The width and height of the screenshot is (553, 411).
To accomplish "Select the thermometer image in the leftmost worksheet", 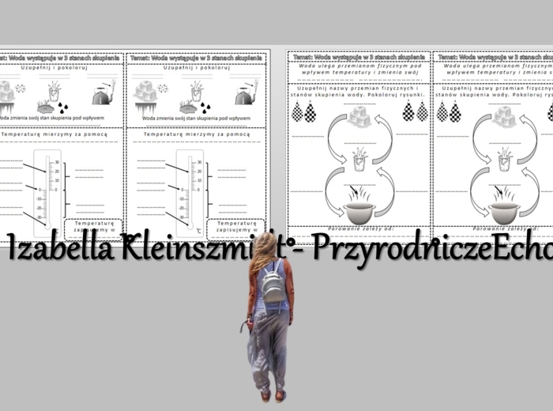I will pyautogui.click(x=47, y=194).
